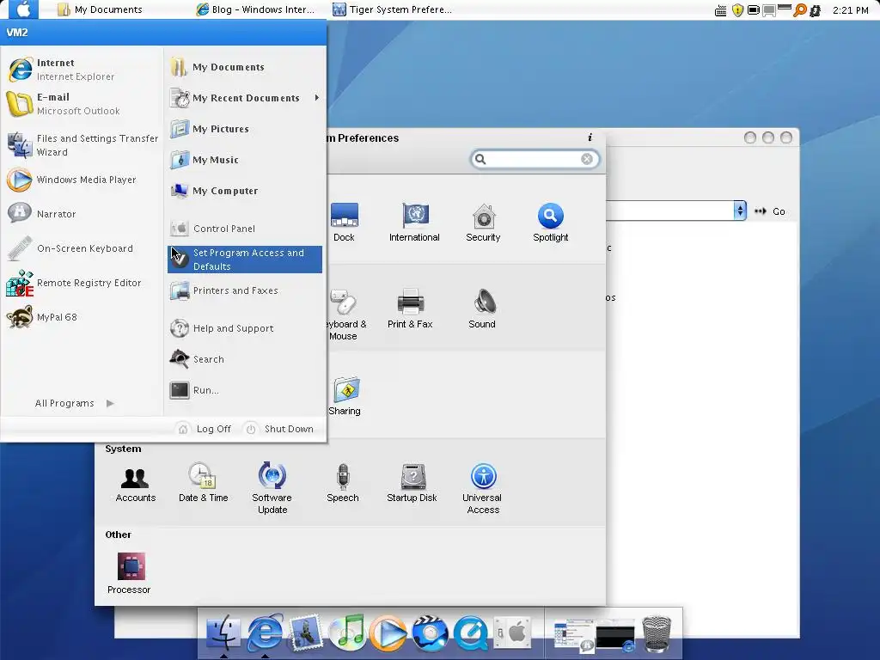Open Windows Media Player from Start menu
Screen dimensions: 880x660
pyautogui.click(x=82, y=180)
